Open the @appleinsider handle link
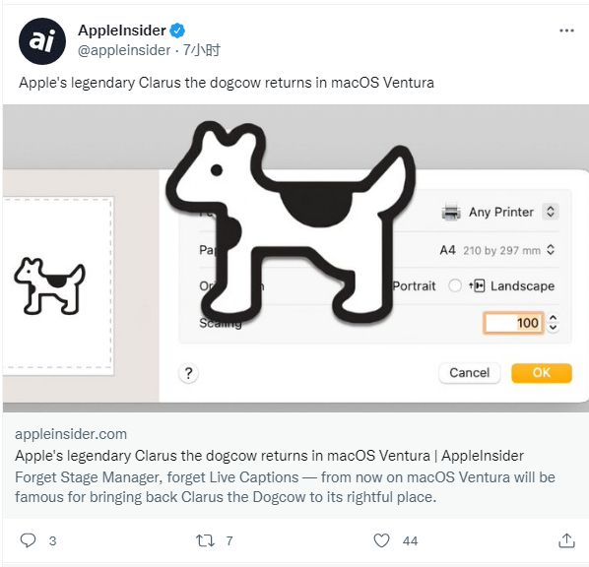 click(x=124, y=50)
